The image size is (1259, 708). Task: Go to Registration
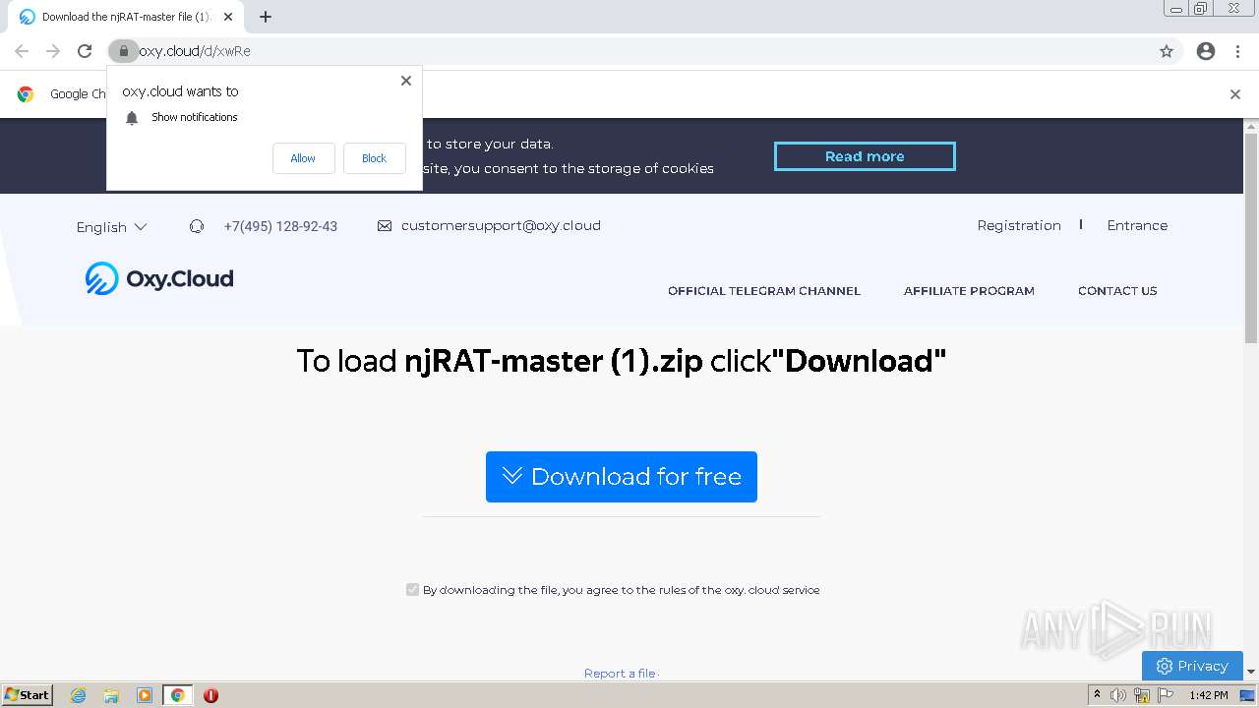coord(1019,225)
